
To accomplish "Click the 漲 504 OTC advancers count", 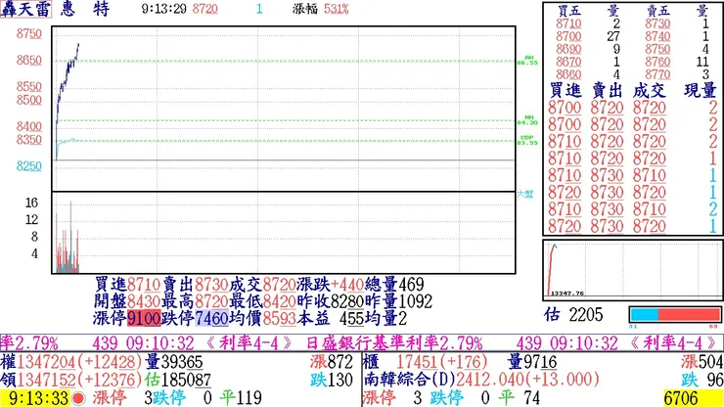I will [x=701, y=362].
